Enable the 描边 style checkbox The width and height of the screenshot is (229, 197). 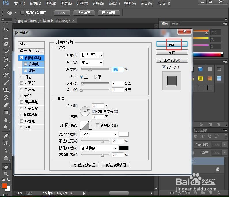coord(22,77)
